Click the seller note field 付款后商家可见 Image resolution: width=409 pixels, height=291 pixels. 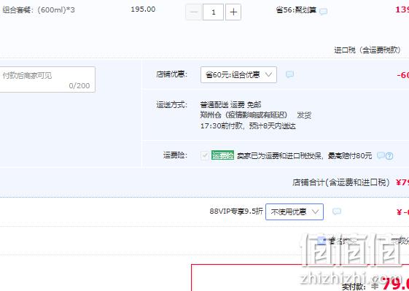[x=47, y=79]
